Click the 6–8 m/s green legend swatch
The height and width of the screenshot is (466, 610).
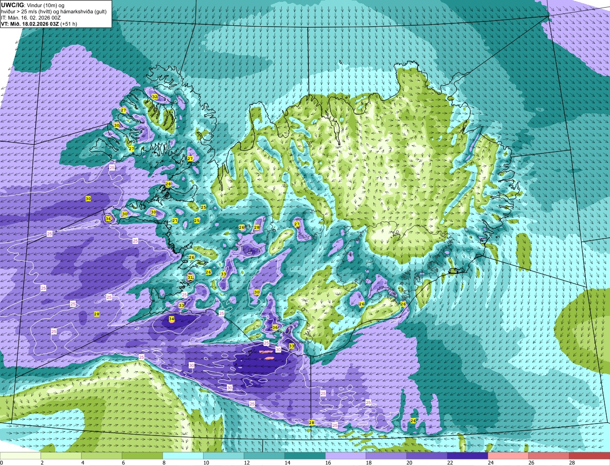pos(142,456)
